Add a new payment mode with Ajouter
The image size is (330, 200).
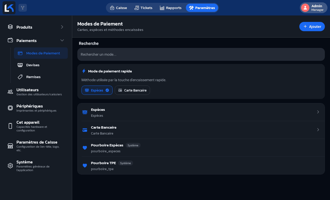[312, 27]
